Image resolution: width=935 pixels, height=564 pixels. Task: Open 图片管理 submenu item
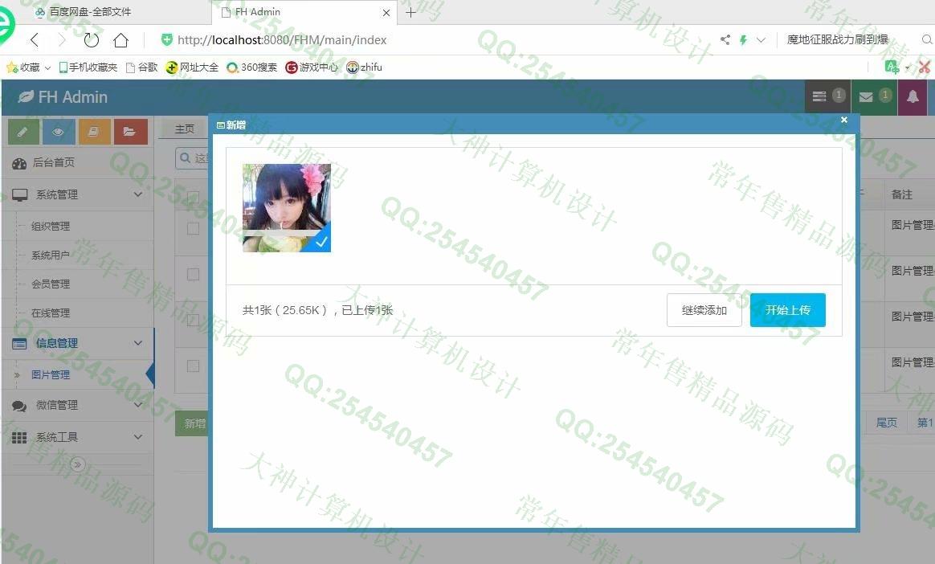pyautogui.click(x=51, y=374)
